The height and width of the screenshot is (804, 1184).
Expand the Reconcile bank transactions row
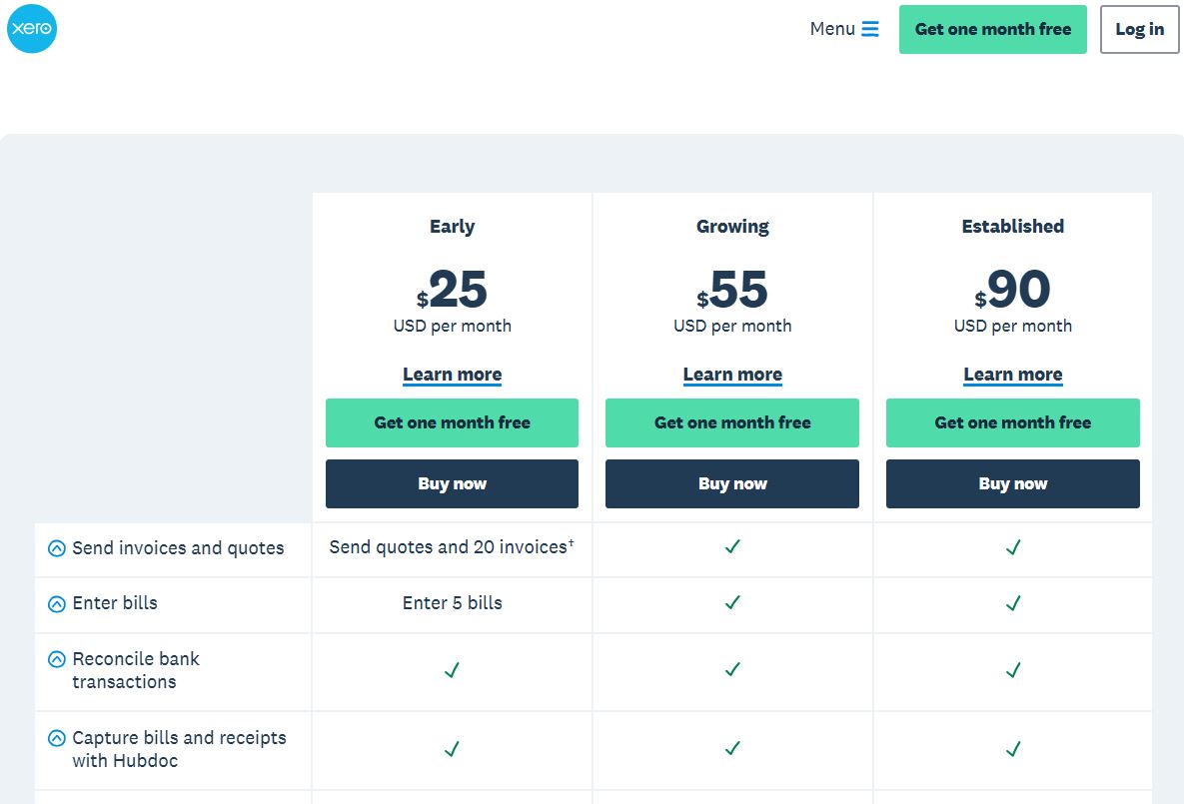(56, 659)
